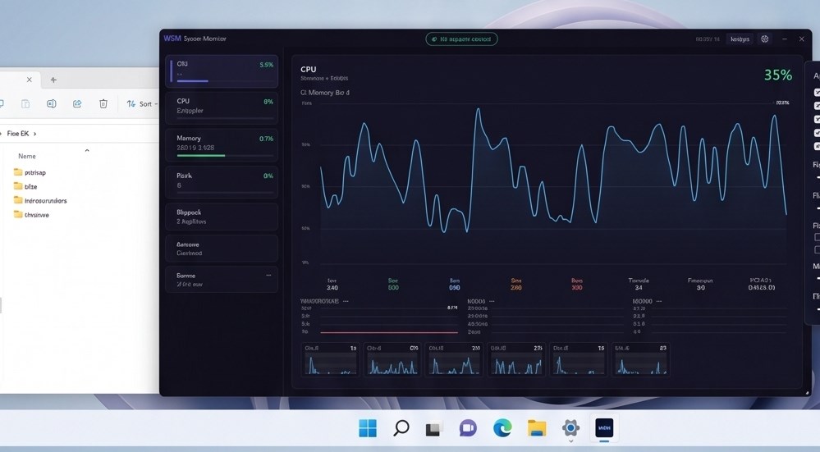Image resolution: width=820 pixels, height=452 pixels.
Task: Select the Pisrk sidebar card showing 0%
Action: pos(222,182)
